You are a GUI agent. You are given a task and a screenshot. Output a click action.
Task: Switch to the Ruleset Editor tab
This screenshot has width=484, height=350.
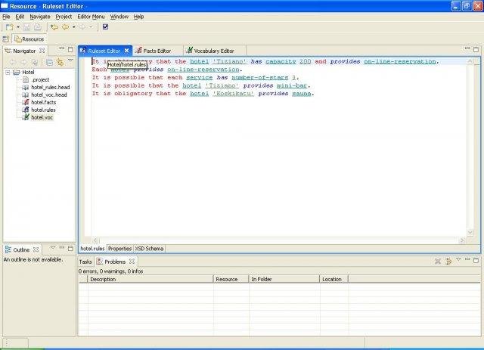[x=104, y=51]
